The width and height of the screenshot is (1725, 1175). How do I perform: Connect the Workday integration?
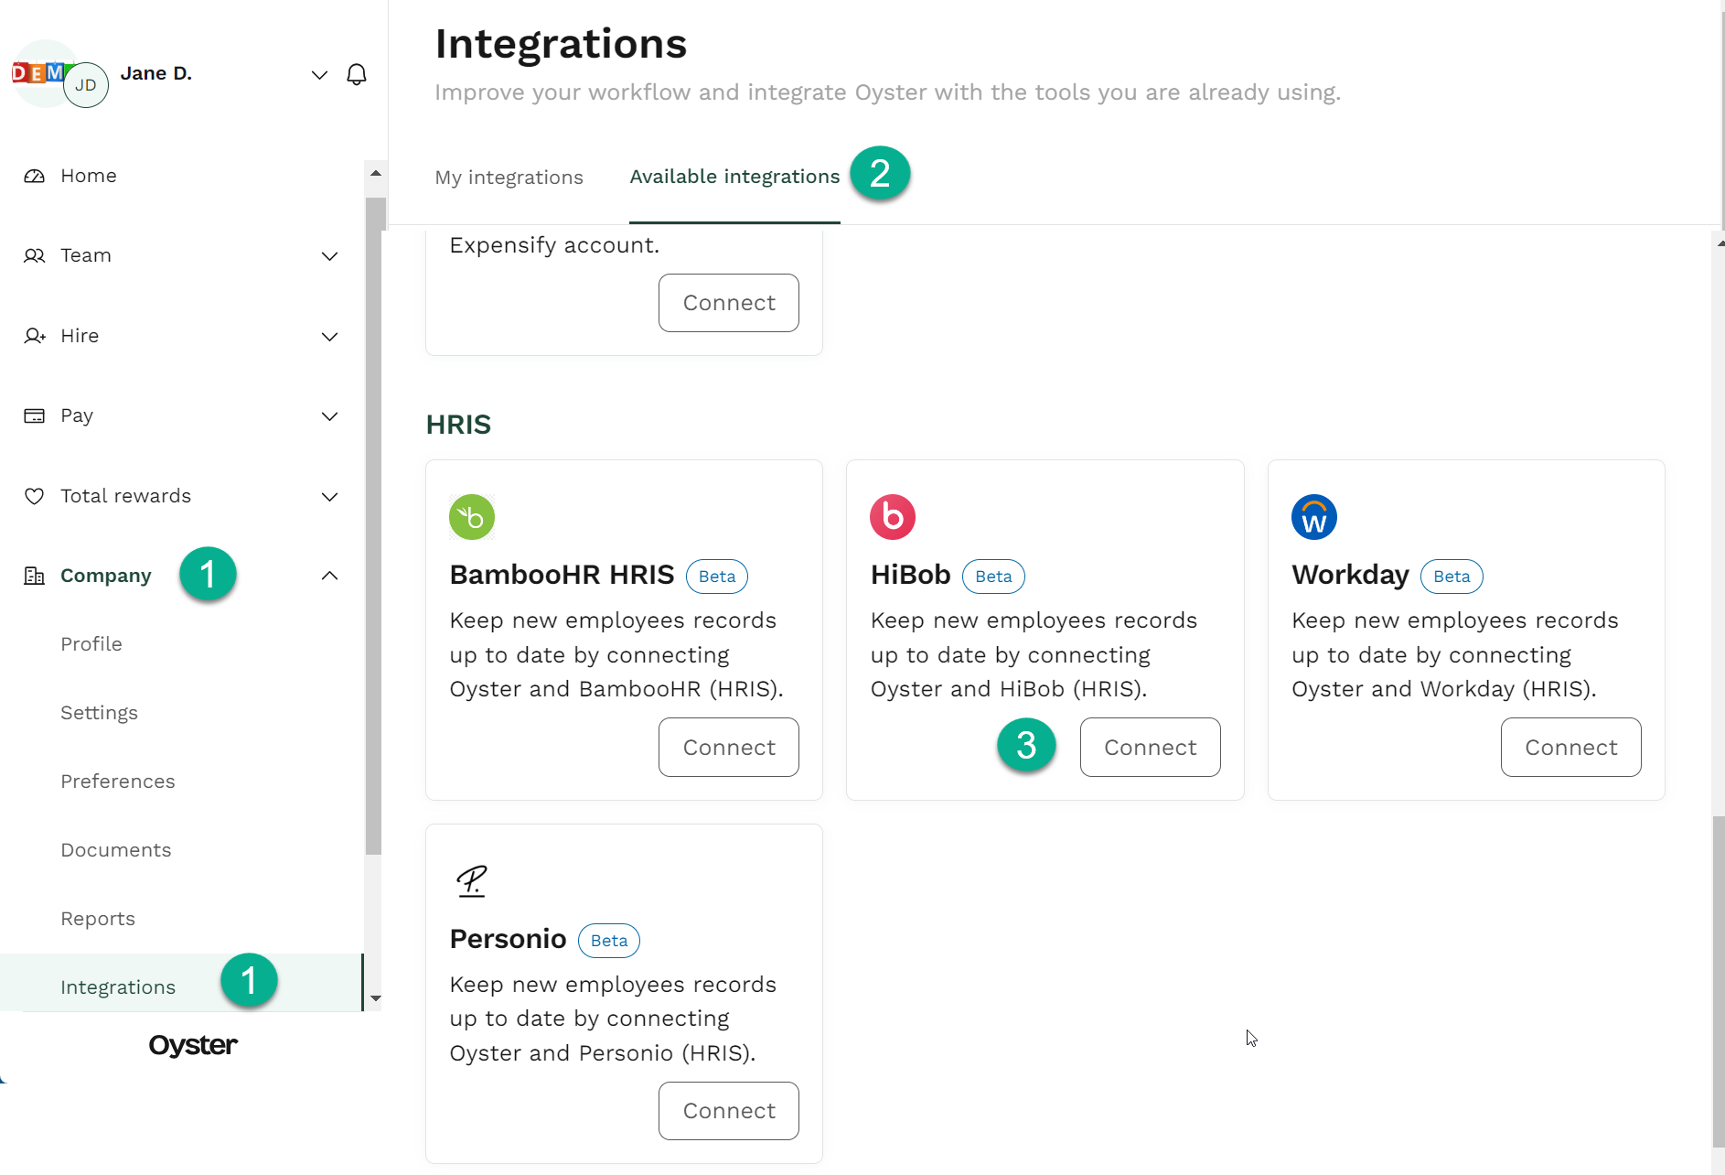pyautogui.click(x=1570, y=748)
